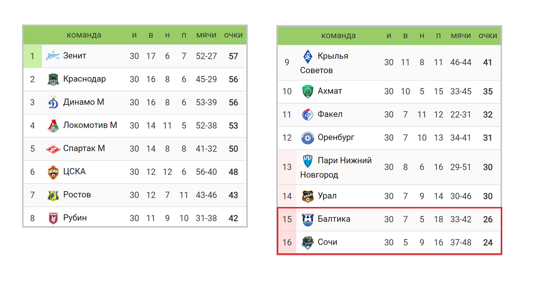Select the highlighted position 1 cell
Screen dimensions: 543x305
click(33, 56)
